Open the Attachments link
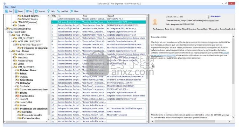Viewport: 242px width, 127px height. coord(216,16)
